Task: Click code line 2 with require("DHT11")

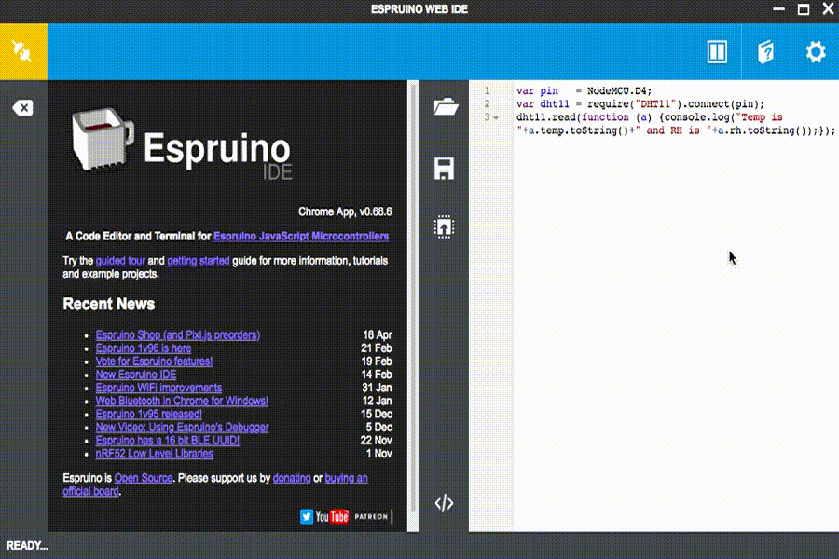Action: tap(640, 104)
